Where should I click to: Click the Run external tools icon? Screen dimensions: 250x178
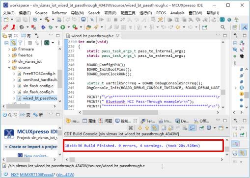(75, 27)
